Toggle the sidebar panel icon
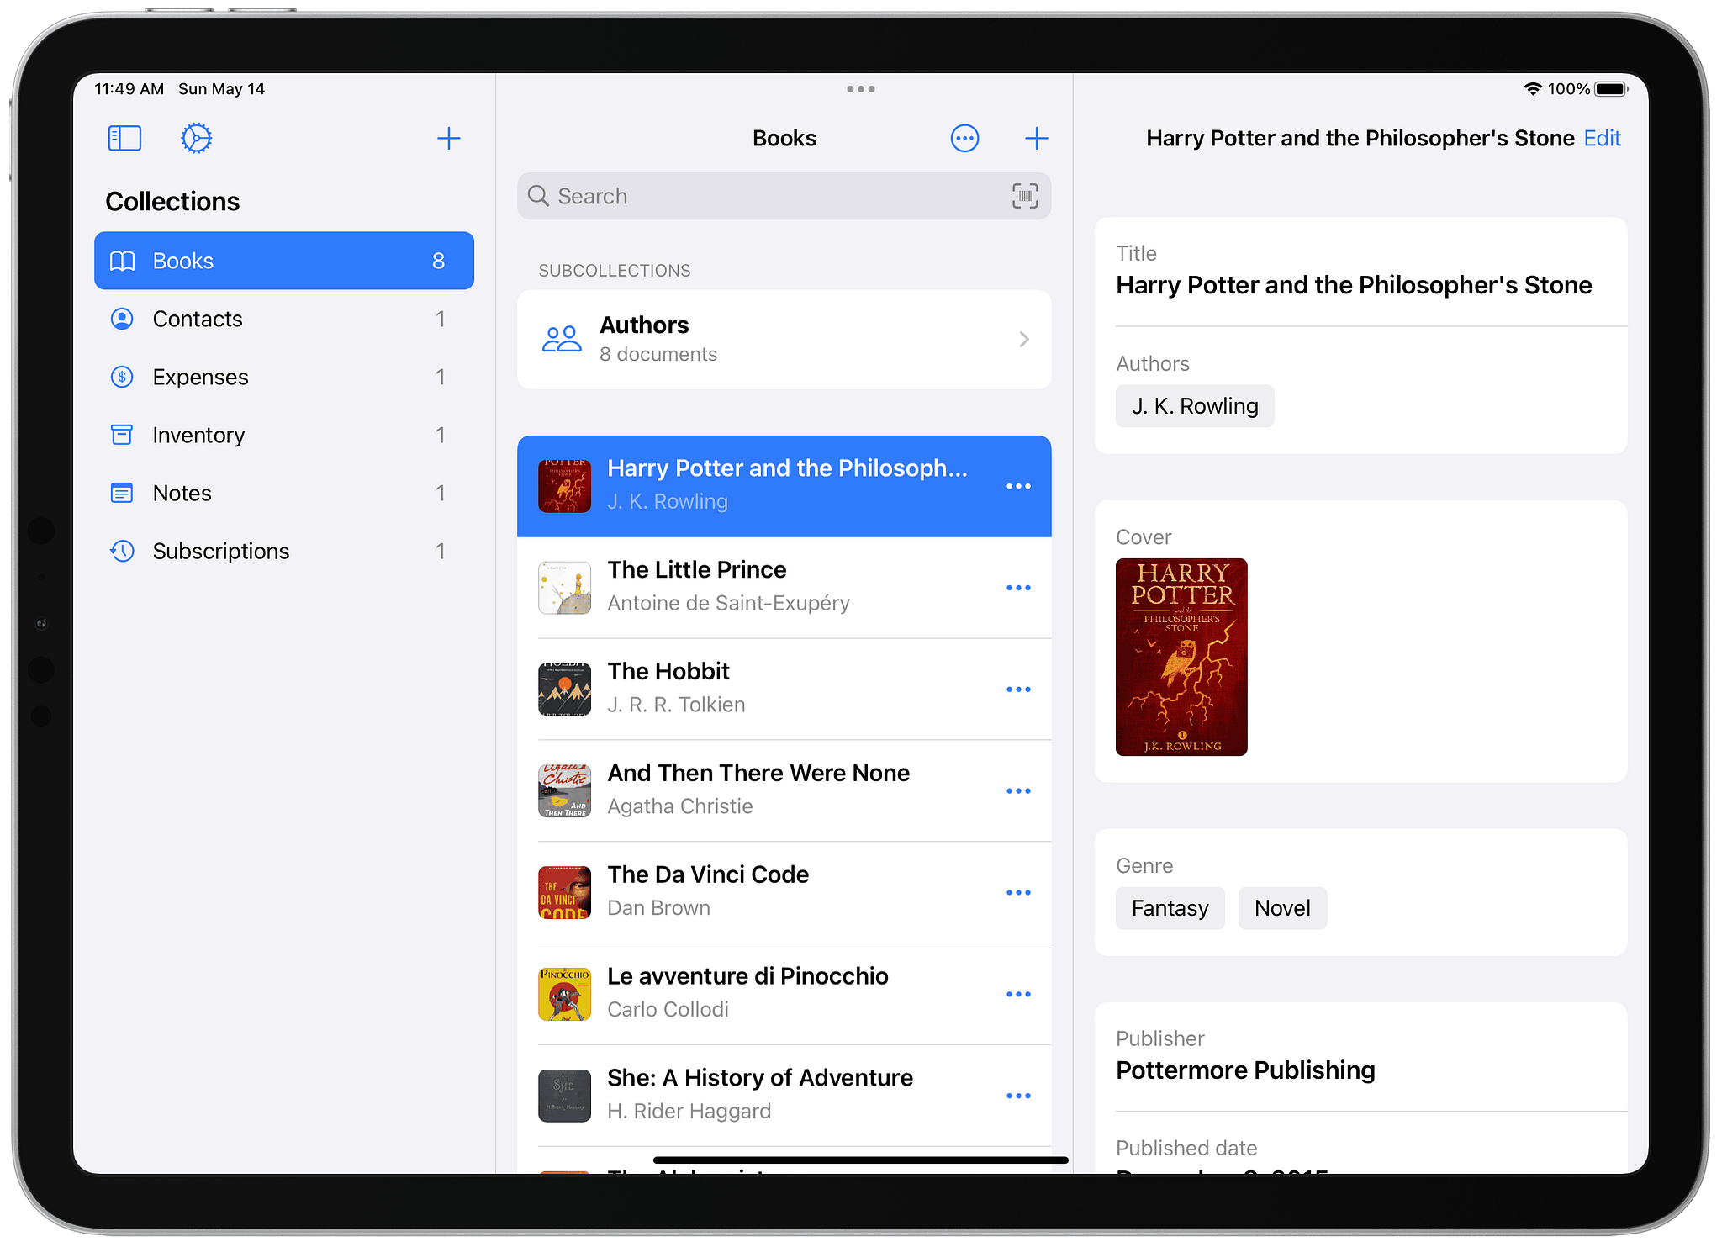Image resolution: width=1722 pixels, height=1247 pixels. click(124, 138)
